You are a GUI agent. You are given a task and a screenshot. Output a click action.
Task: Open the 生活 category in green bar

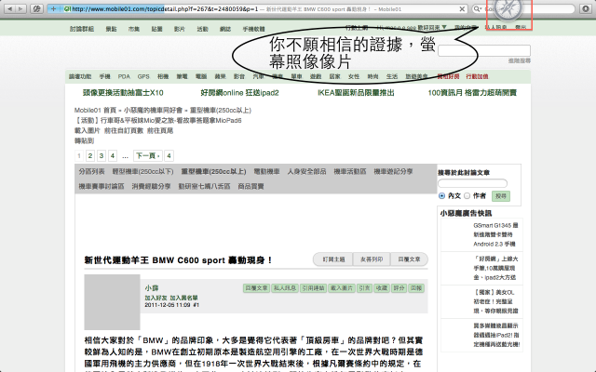point(392,76)
